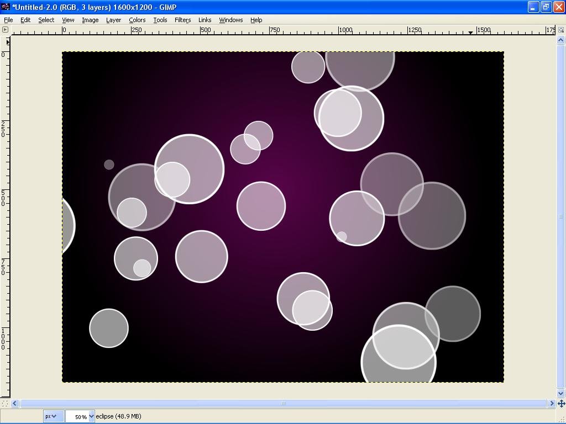566x424 pixels.
Task: Toggle the Quick Mask button
Action: coord(6,404)
